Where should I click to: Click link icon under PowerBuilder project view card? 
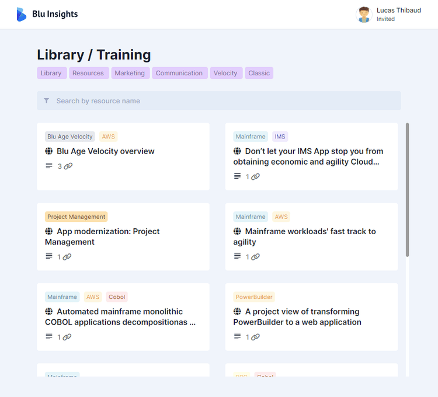(x=255, y=337)
